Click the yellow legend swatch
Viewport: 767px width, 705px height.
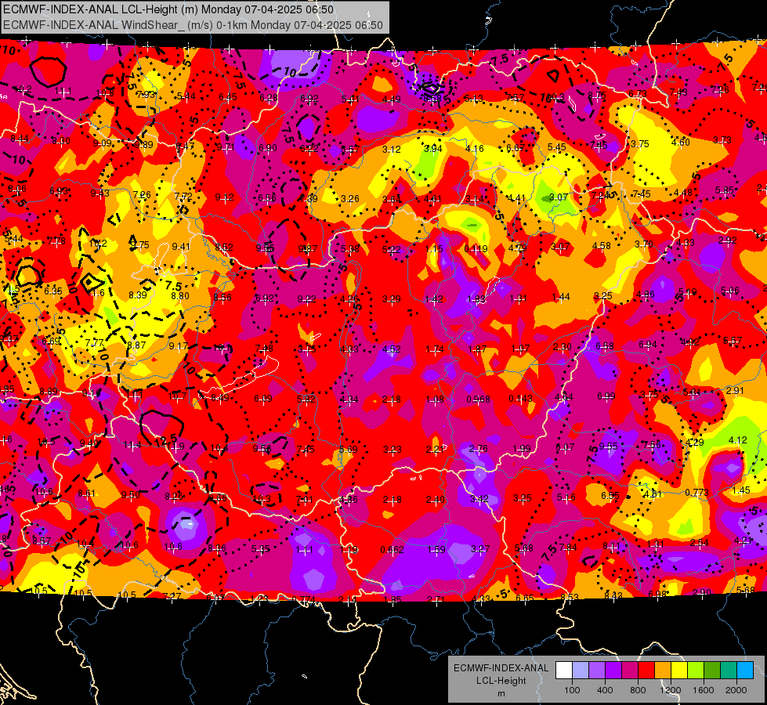pos(679,671)
